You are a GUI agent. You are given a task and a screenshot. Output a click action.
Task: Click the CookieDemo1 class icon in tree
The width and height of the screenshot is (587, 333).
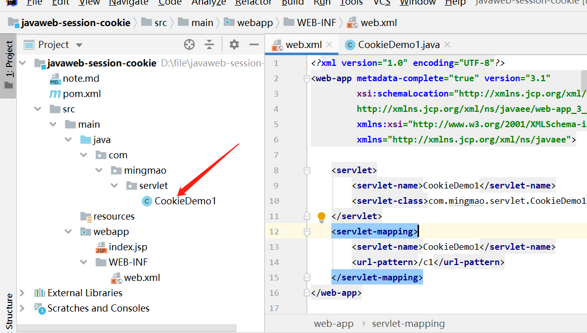(x=147, y=201)
